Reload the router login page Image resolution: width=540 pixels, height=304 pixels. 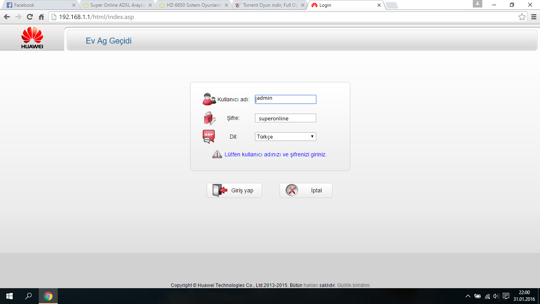pyautogui.click(x=30, y=17)
